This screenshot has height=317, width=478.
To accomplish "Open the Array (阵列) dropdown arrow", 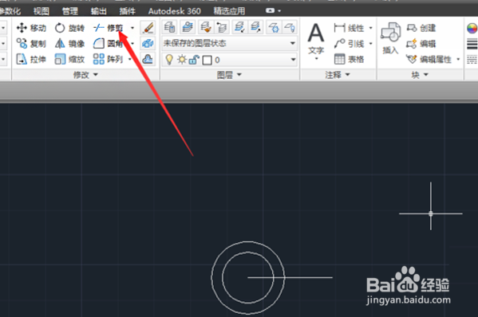I will (130, 59).
